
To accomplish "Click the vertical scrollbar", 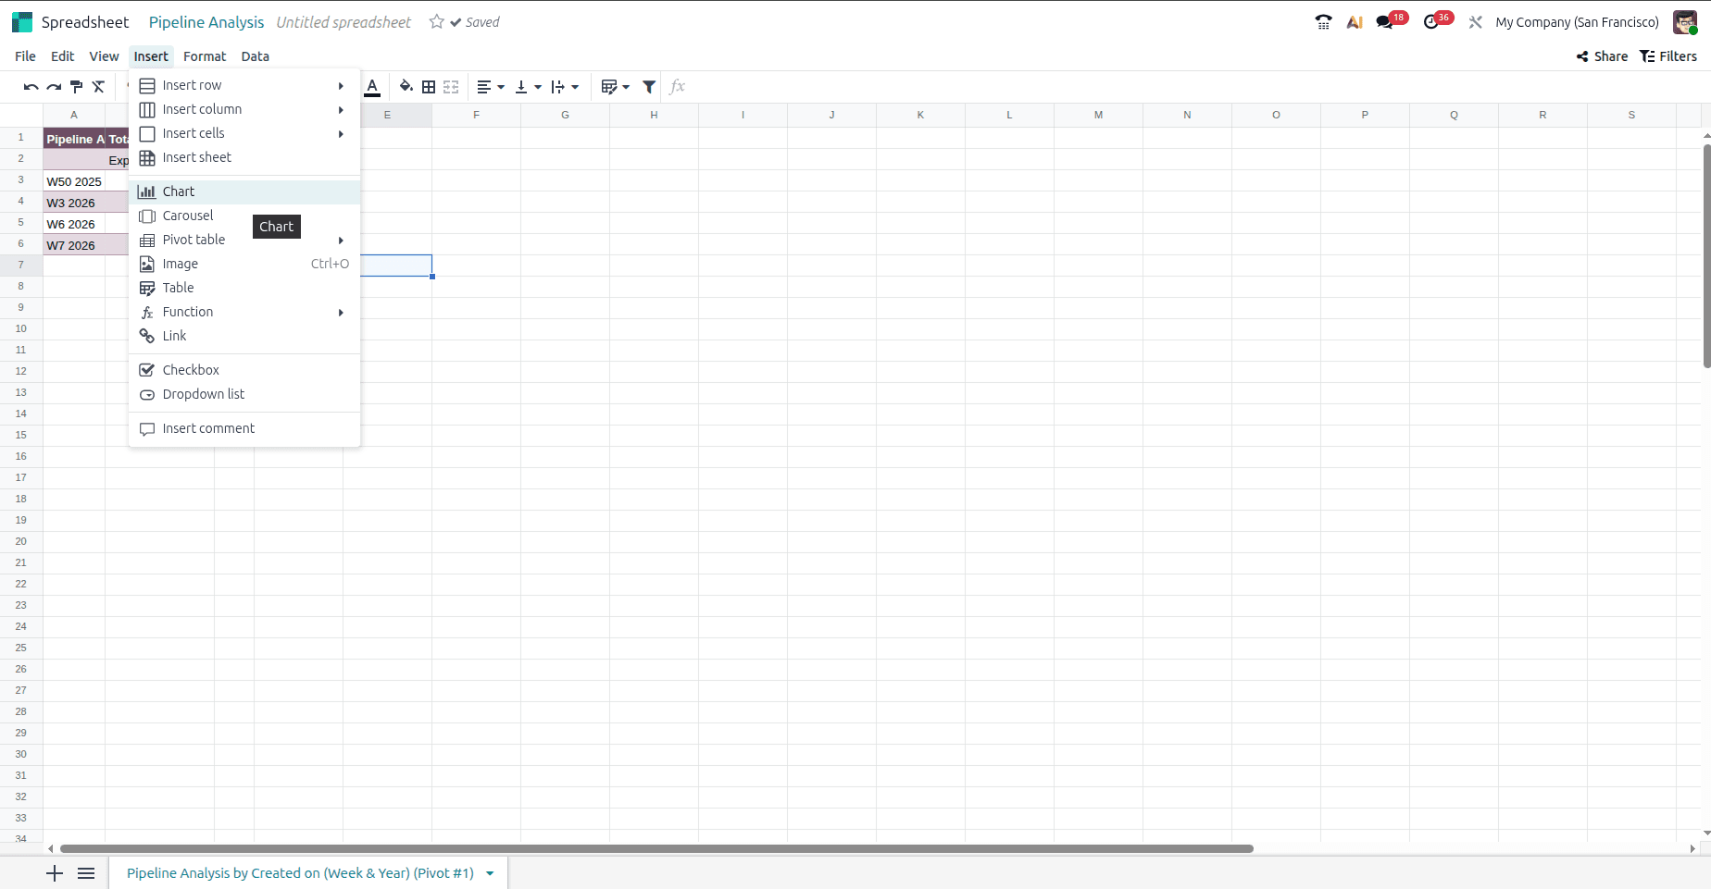I will (1706, 255).
